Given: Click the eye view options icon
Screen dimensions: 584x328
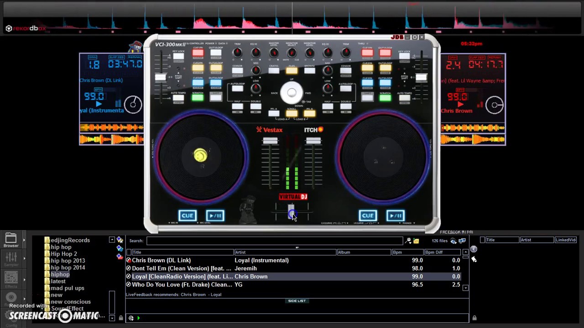Looking at the screenshot, I should [x=454, y=241].
